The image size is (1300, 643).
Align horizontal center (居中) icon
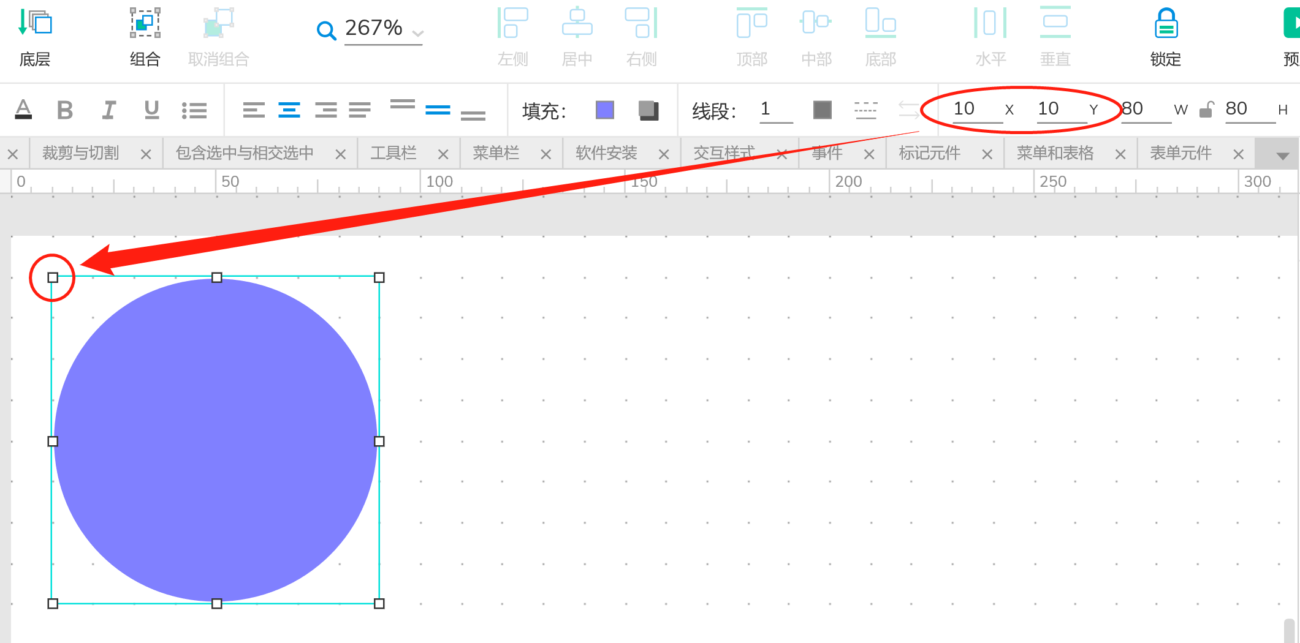tap(577, 23)
